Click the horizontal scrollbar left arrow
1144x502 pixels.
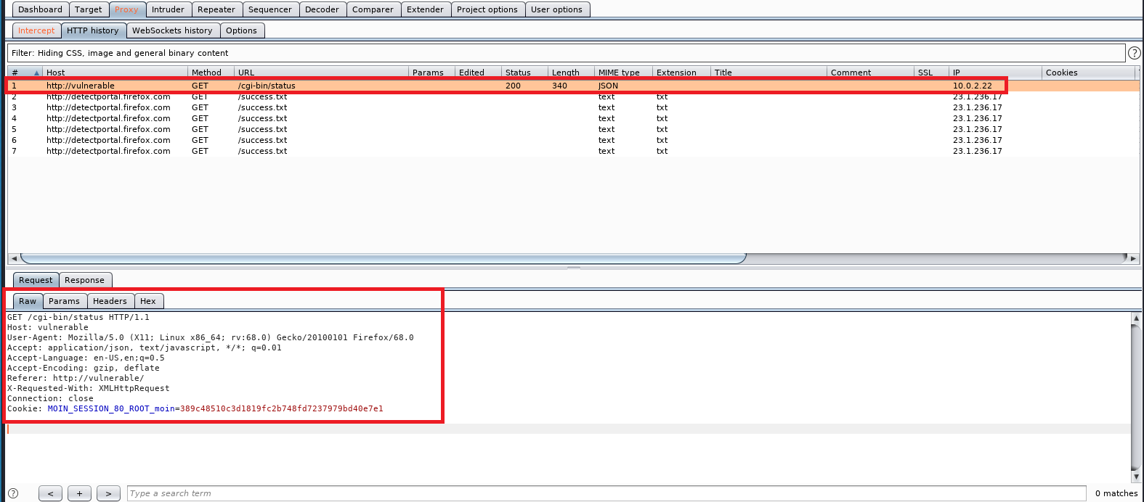pos(14,258)
